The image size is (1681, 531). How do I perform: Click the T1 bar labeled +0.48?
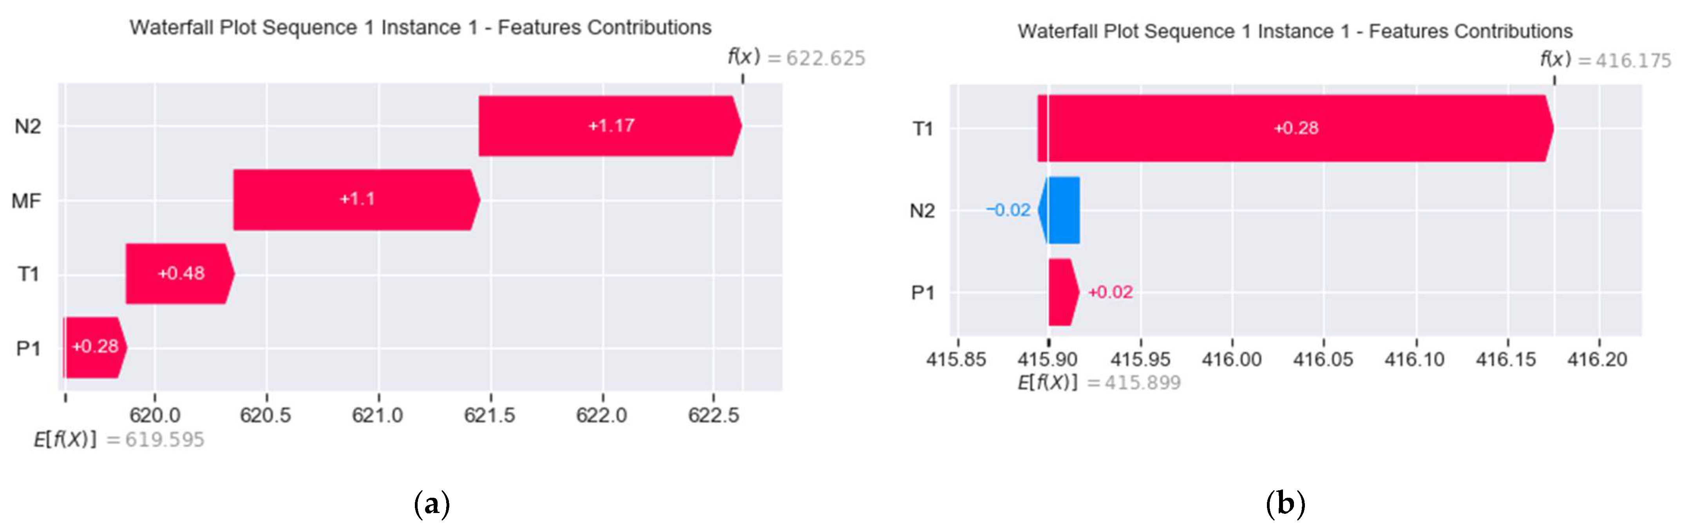[179, 274]
